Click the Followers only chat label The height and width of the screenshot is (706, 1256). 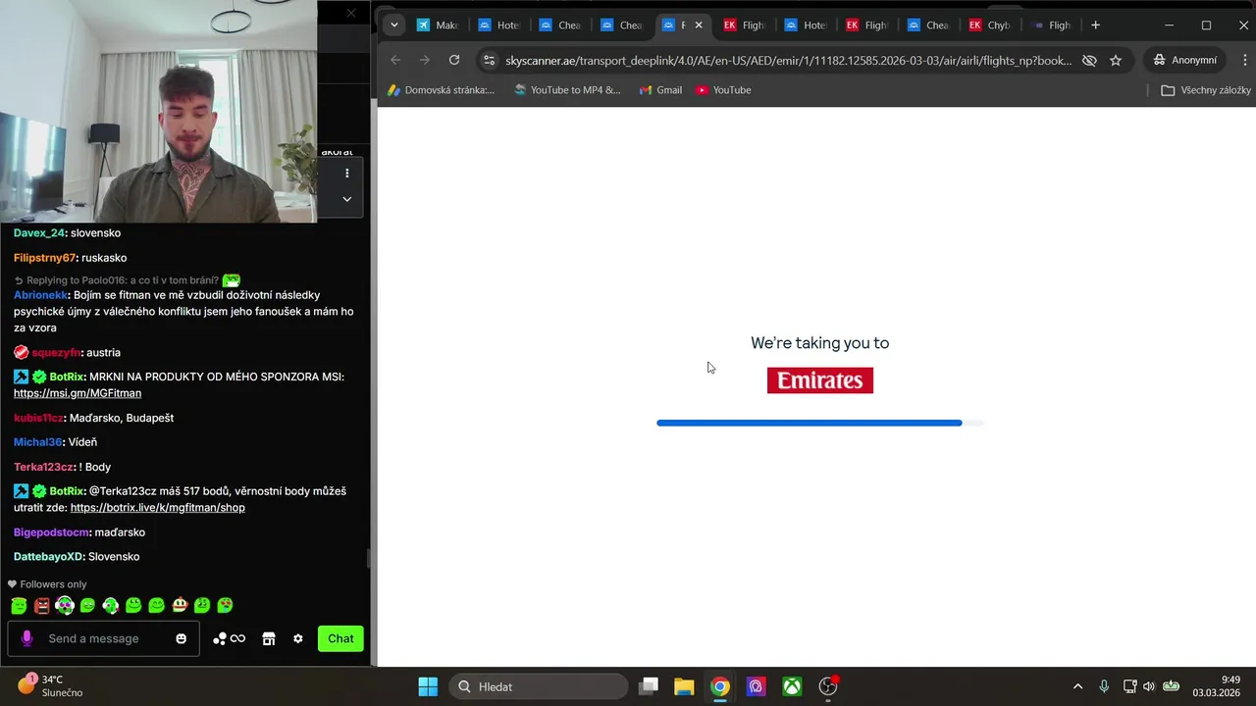47,584
